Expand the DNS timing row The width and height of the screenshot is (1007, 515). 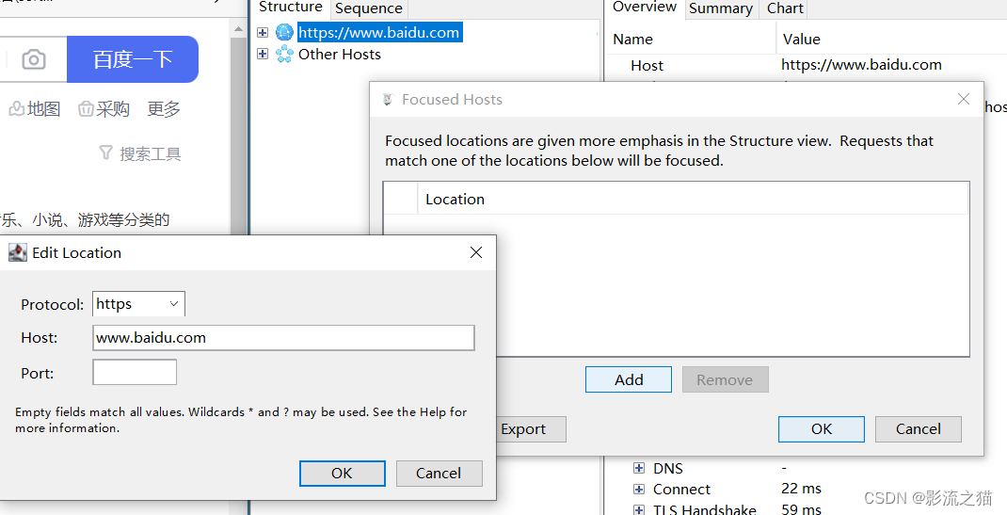tap(639, 468)
